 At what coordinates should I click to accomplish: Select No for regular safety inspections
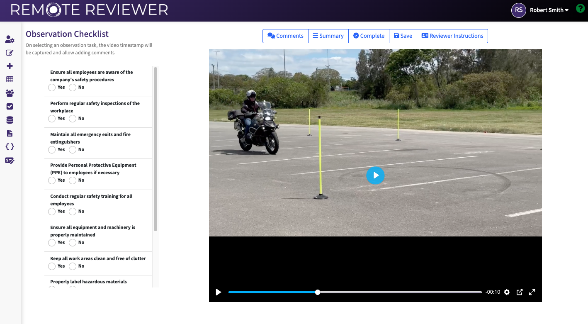pyautogui.click(x=73, y=119)
